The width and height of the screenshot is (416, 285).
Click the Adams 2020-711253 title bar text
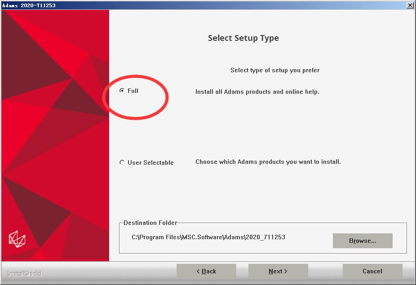[x=29, y=5]
